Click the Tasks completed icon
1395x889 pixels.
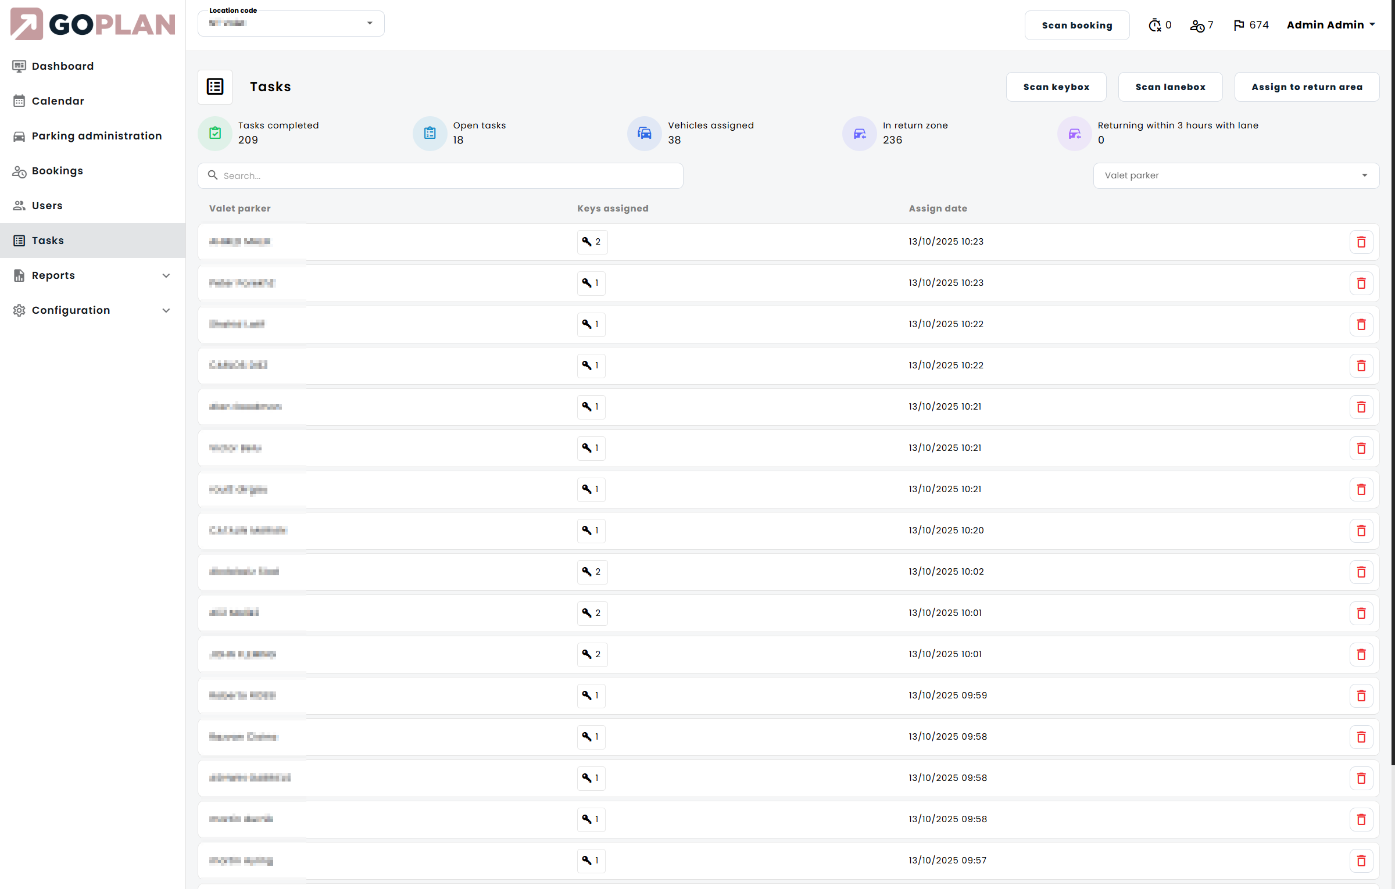click(x=215, y=133)
